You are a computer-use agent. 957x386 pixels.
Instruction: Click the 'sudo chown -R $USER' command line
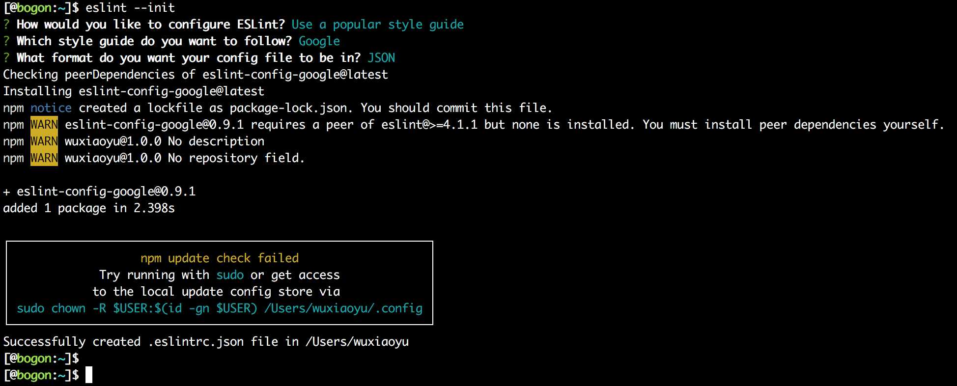click(x=220, y=308)
